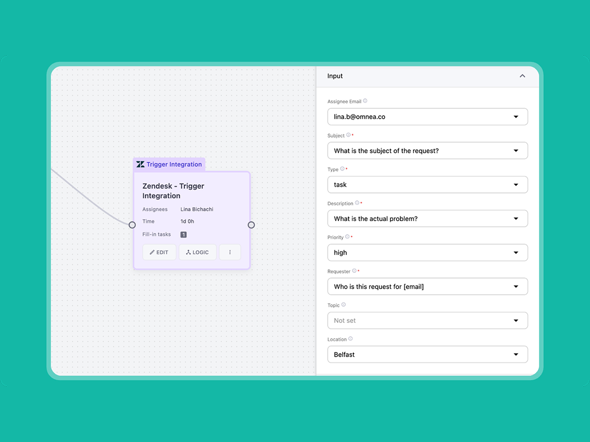
Task: Click the info icon beside Topic label
Action: click(343, 305)
